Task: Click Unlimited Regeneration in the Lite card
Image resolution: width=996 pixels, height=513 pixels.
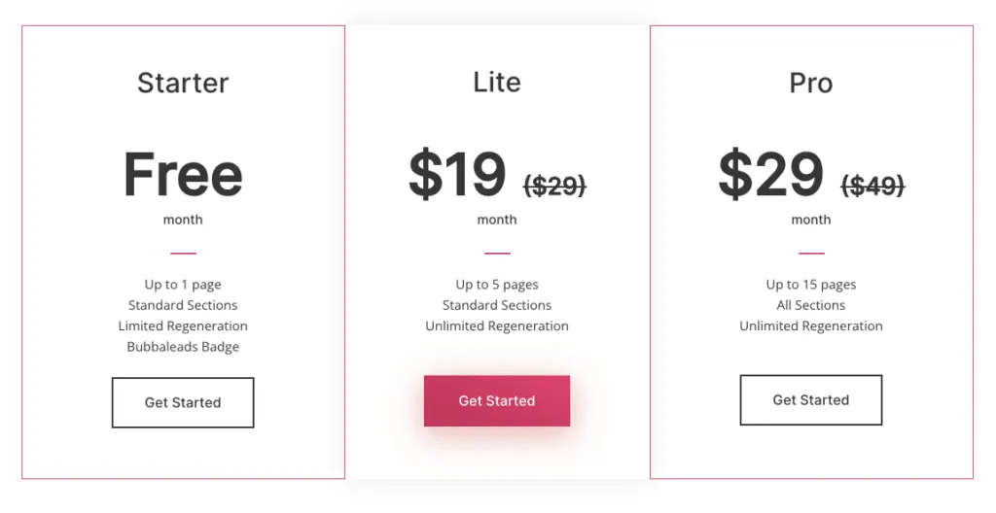Action: (x=497, y=326)
